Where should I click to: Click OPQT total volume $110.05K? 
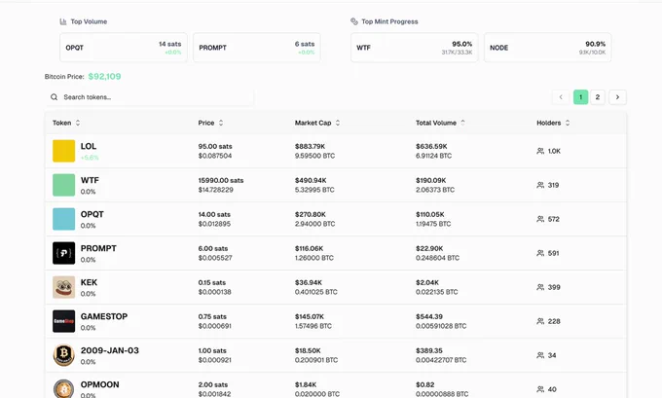pyautogui.click(x=429, y=214)
